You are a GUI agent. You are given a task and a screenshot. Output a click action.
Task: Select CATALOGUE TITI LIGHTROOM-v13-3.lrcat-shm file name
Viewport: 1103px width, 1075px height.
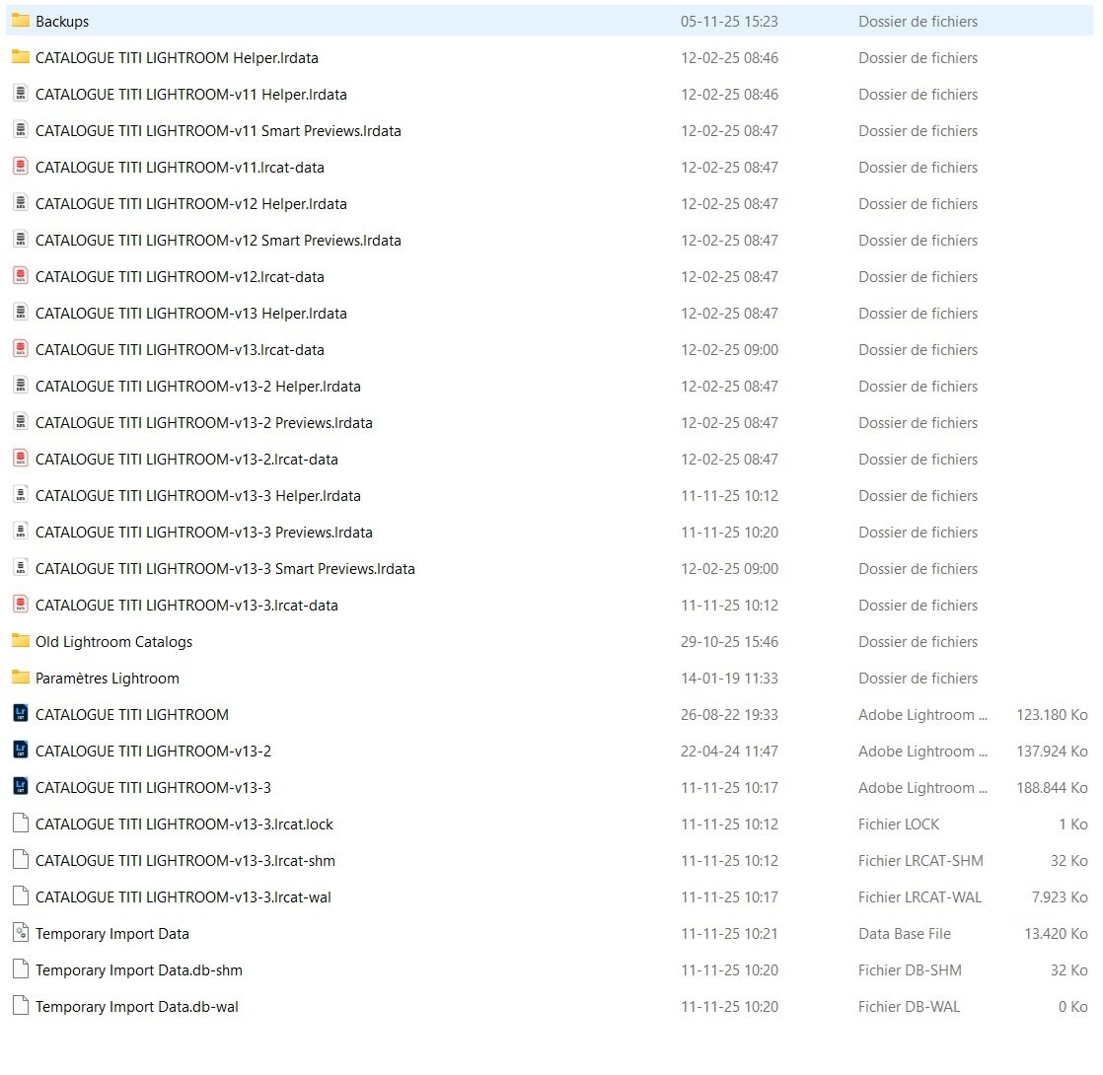tap(185, 861)
